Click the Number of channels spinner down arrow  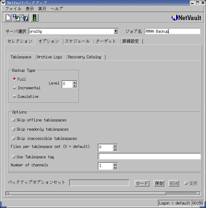[115, 167]
